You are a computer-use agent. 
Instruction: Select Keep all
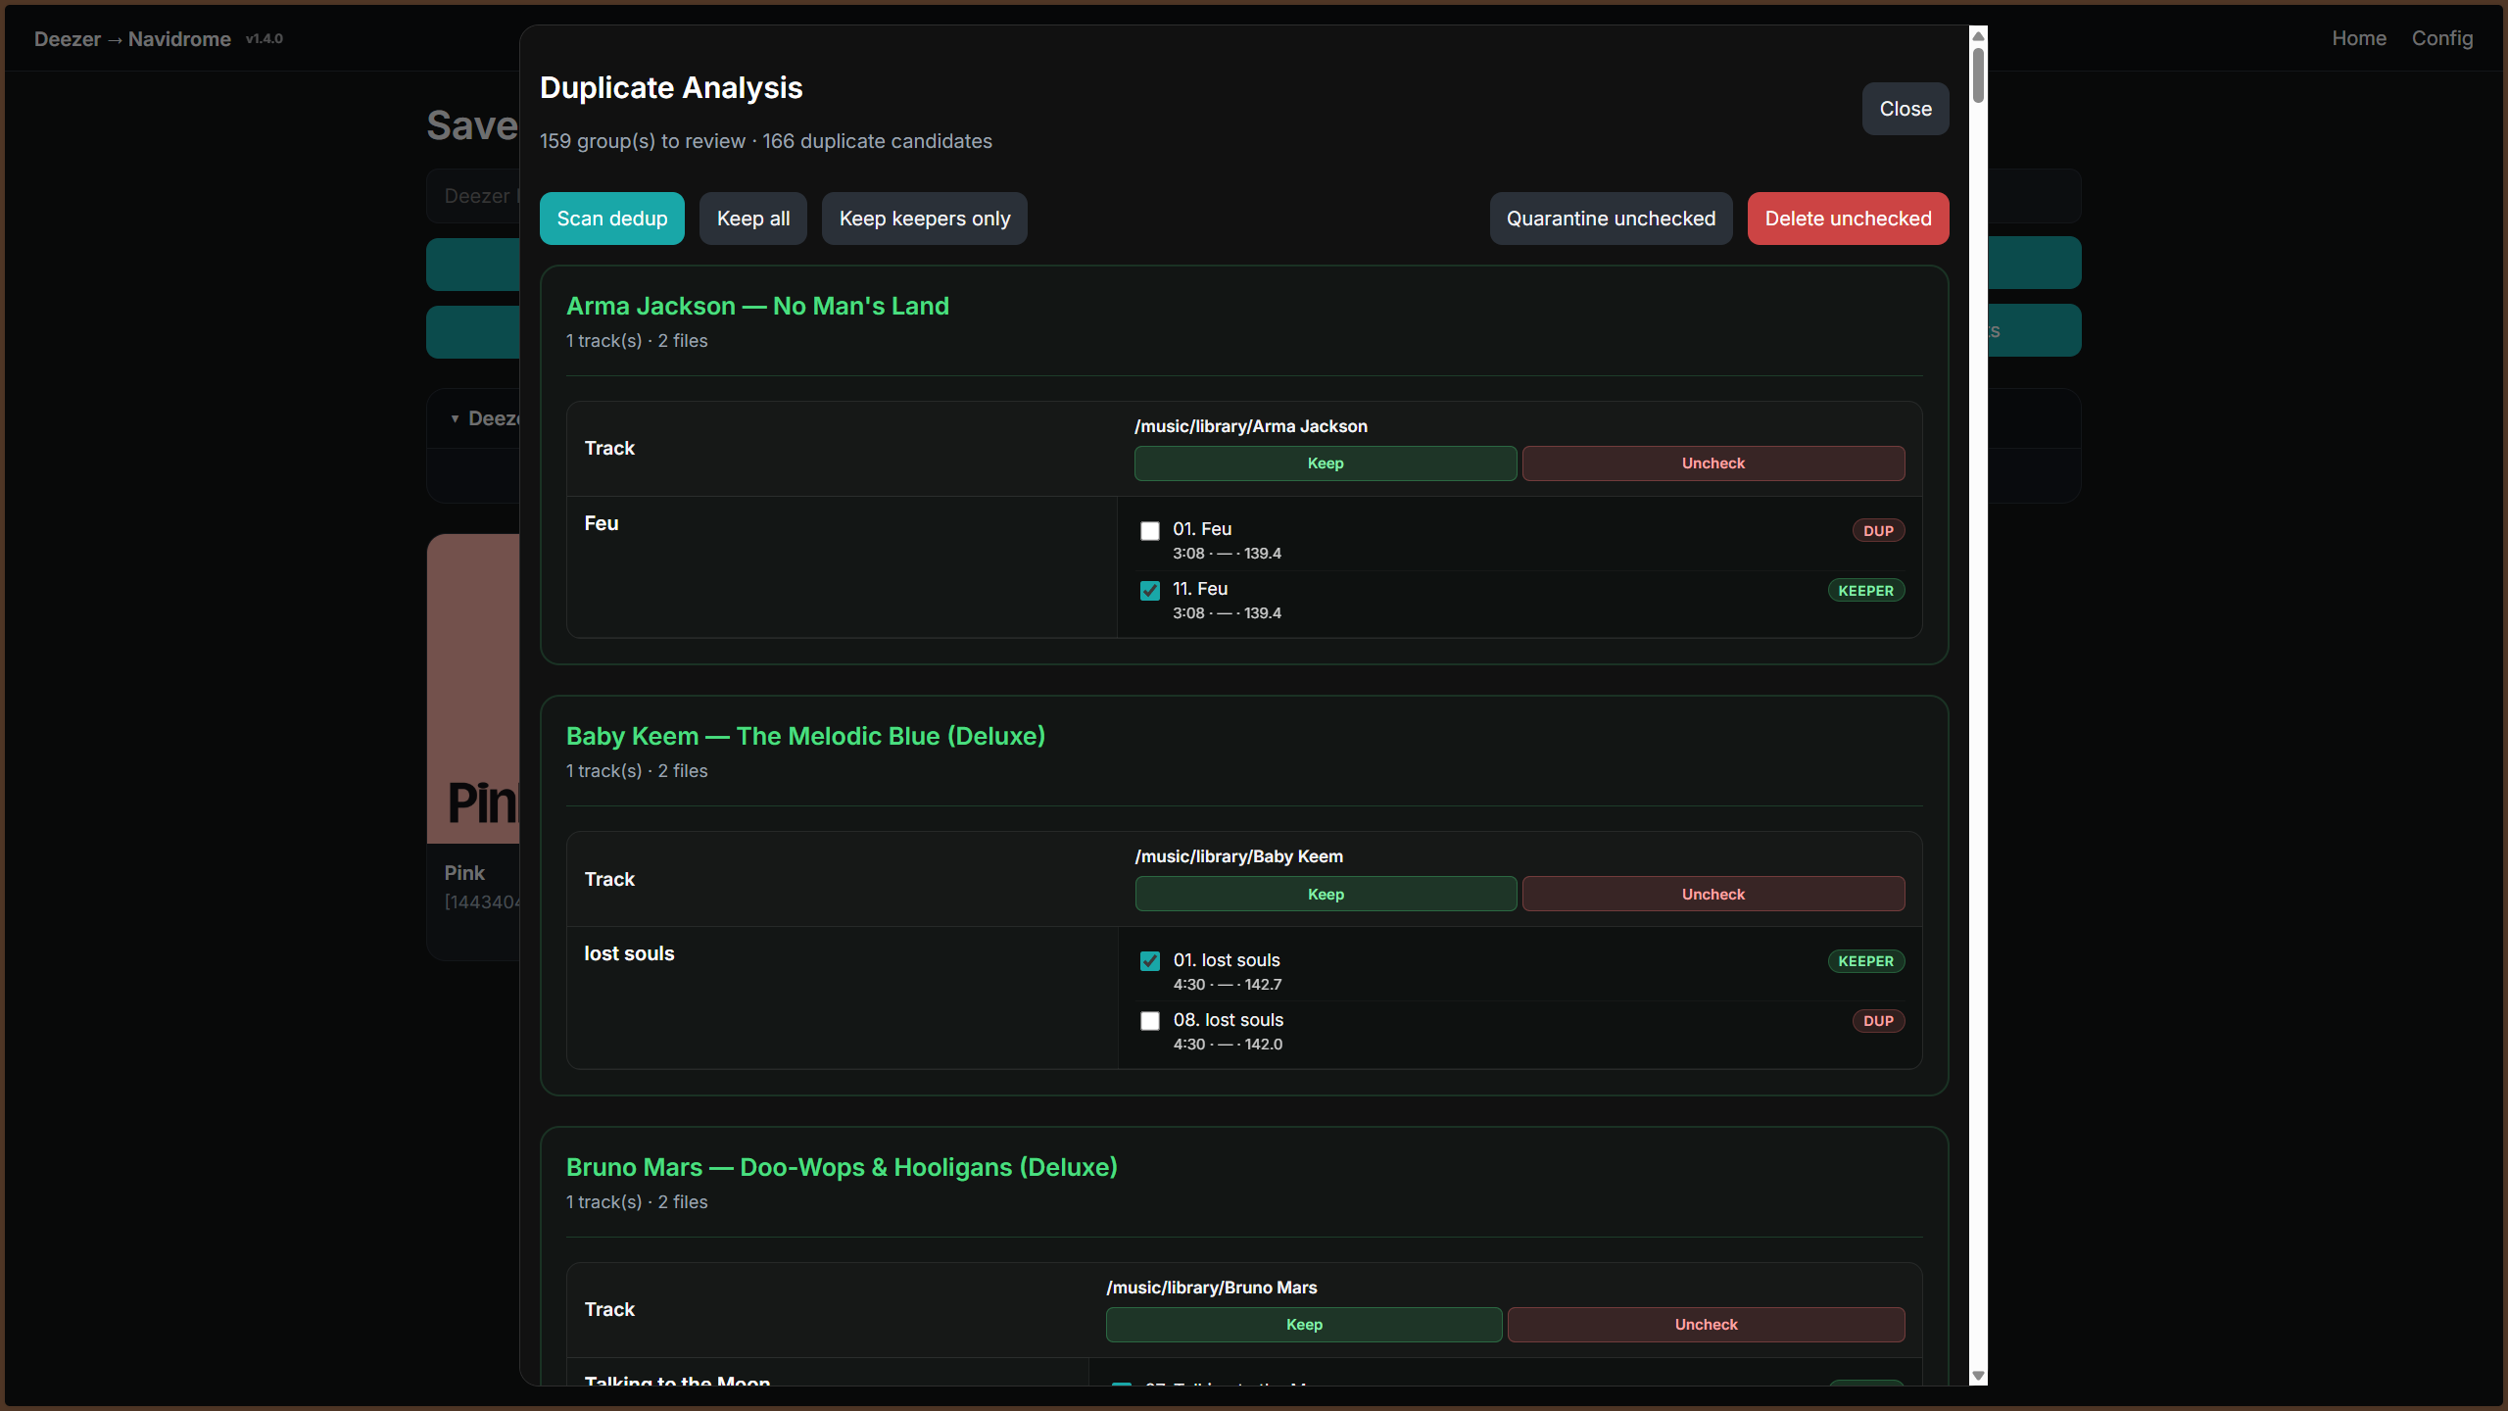pyautogui.click(x=753, y=219)
